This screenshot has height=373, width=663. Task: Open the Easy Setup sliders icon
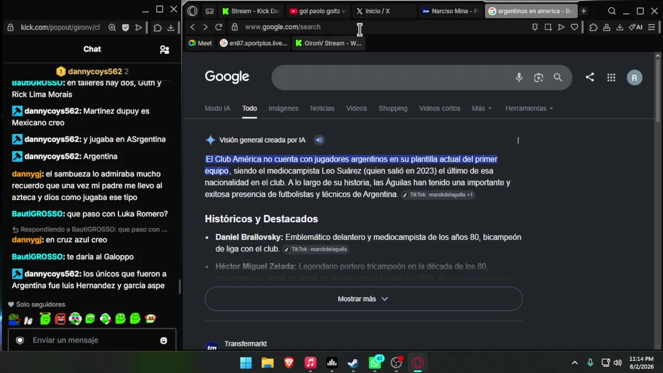[x=652, y=27]
